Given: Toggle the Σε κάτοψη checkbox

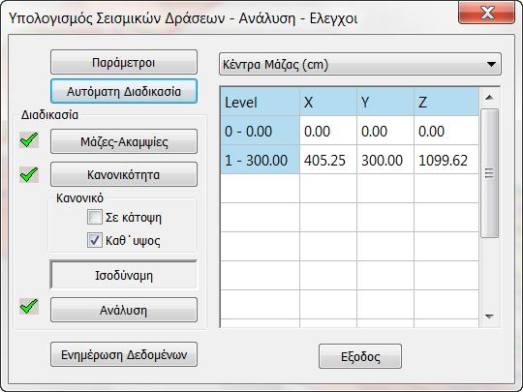Looking at the screenshot, I should [x=95, y=218].
